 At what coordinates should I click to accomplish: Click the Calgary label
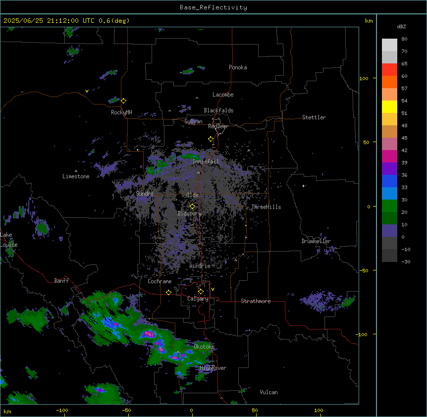pos(198,299)
